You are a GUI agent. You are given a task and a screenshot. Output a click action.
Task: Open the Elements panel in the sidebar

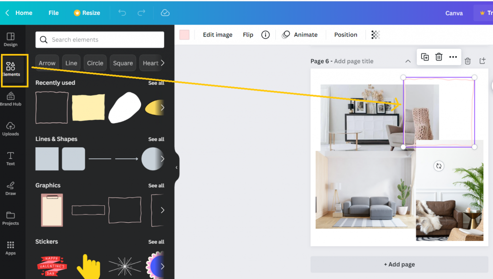tap(11, 70)
